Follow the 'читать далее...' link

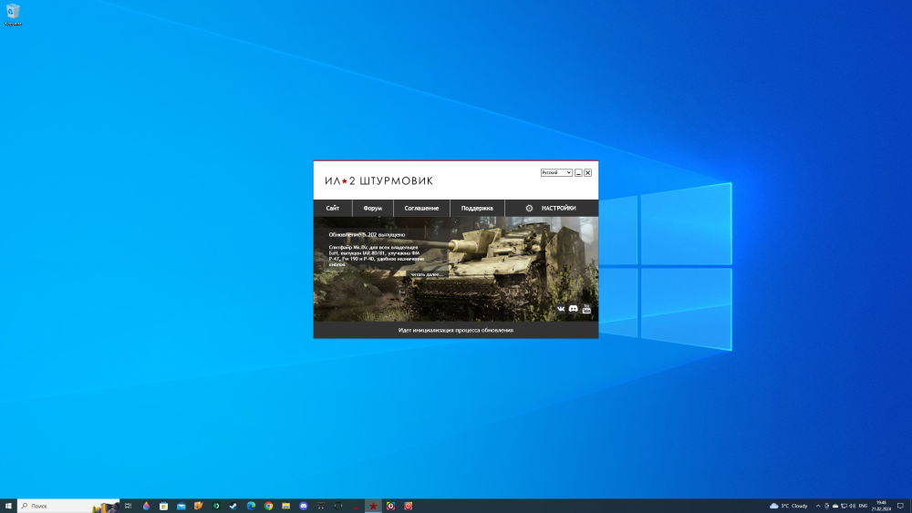[x=426, y=274]
